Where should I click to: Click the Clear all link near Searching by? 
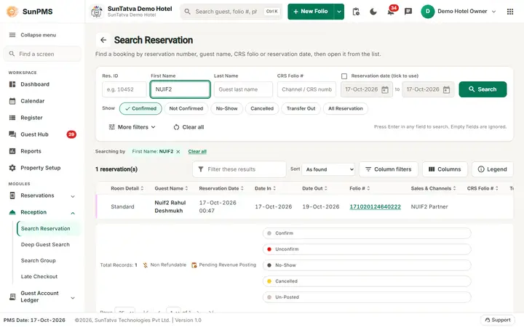point(197,151)
